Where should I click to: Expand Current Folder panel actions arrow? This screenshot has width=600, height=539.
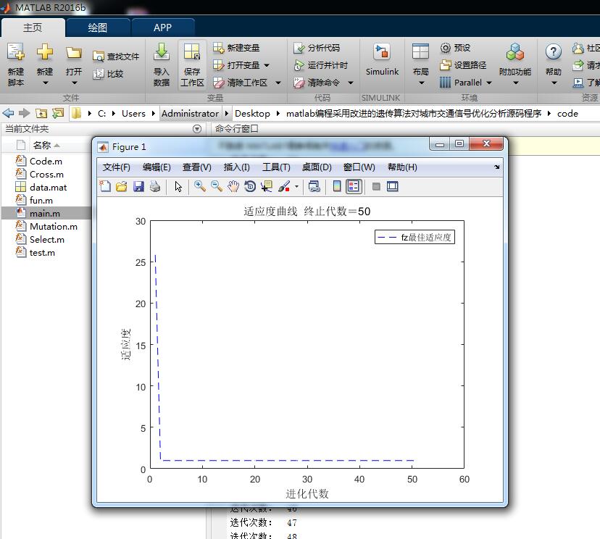coord(197,129)
